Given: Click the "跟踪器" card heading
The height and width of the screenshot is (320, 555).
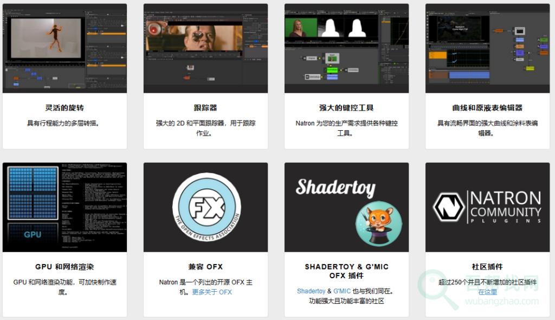Looking at the screenshot, I should (x=205, y=108).
